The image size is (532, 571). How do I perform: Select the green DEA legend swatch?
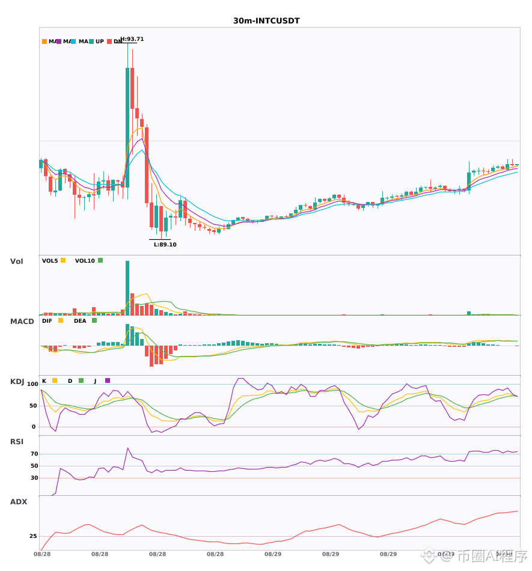pos(94,320)
